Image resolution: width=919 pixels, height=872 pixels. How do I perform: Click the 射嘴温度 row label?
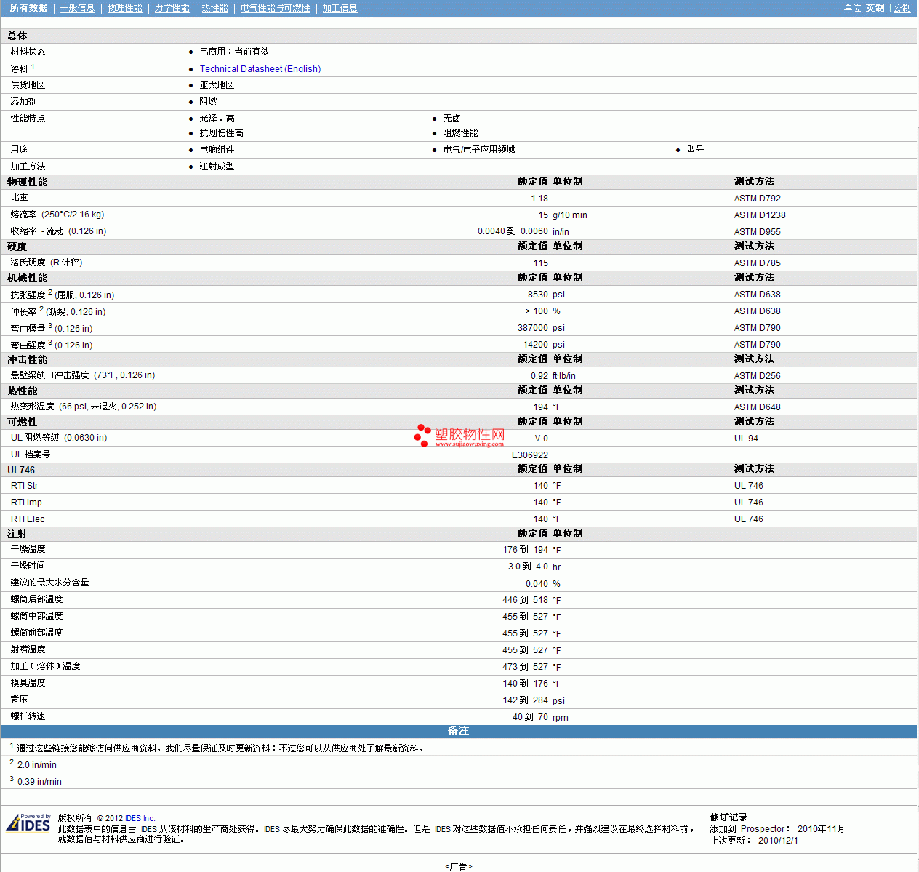pos(28,649)
